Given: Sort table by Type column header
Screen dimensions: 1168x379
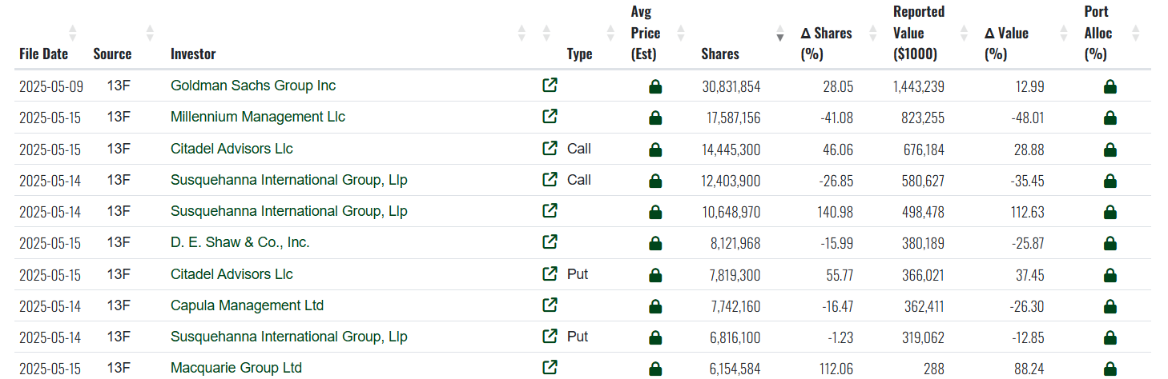Looking at the screenshot, I should tap(579, 54).
